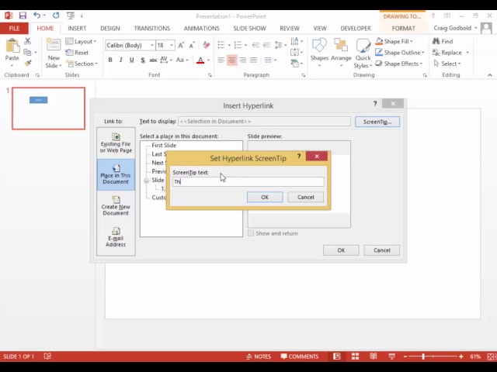Click the ScreenTip... button
Viewport: 497px width, 372px height.
(x=377, y=122)
